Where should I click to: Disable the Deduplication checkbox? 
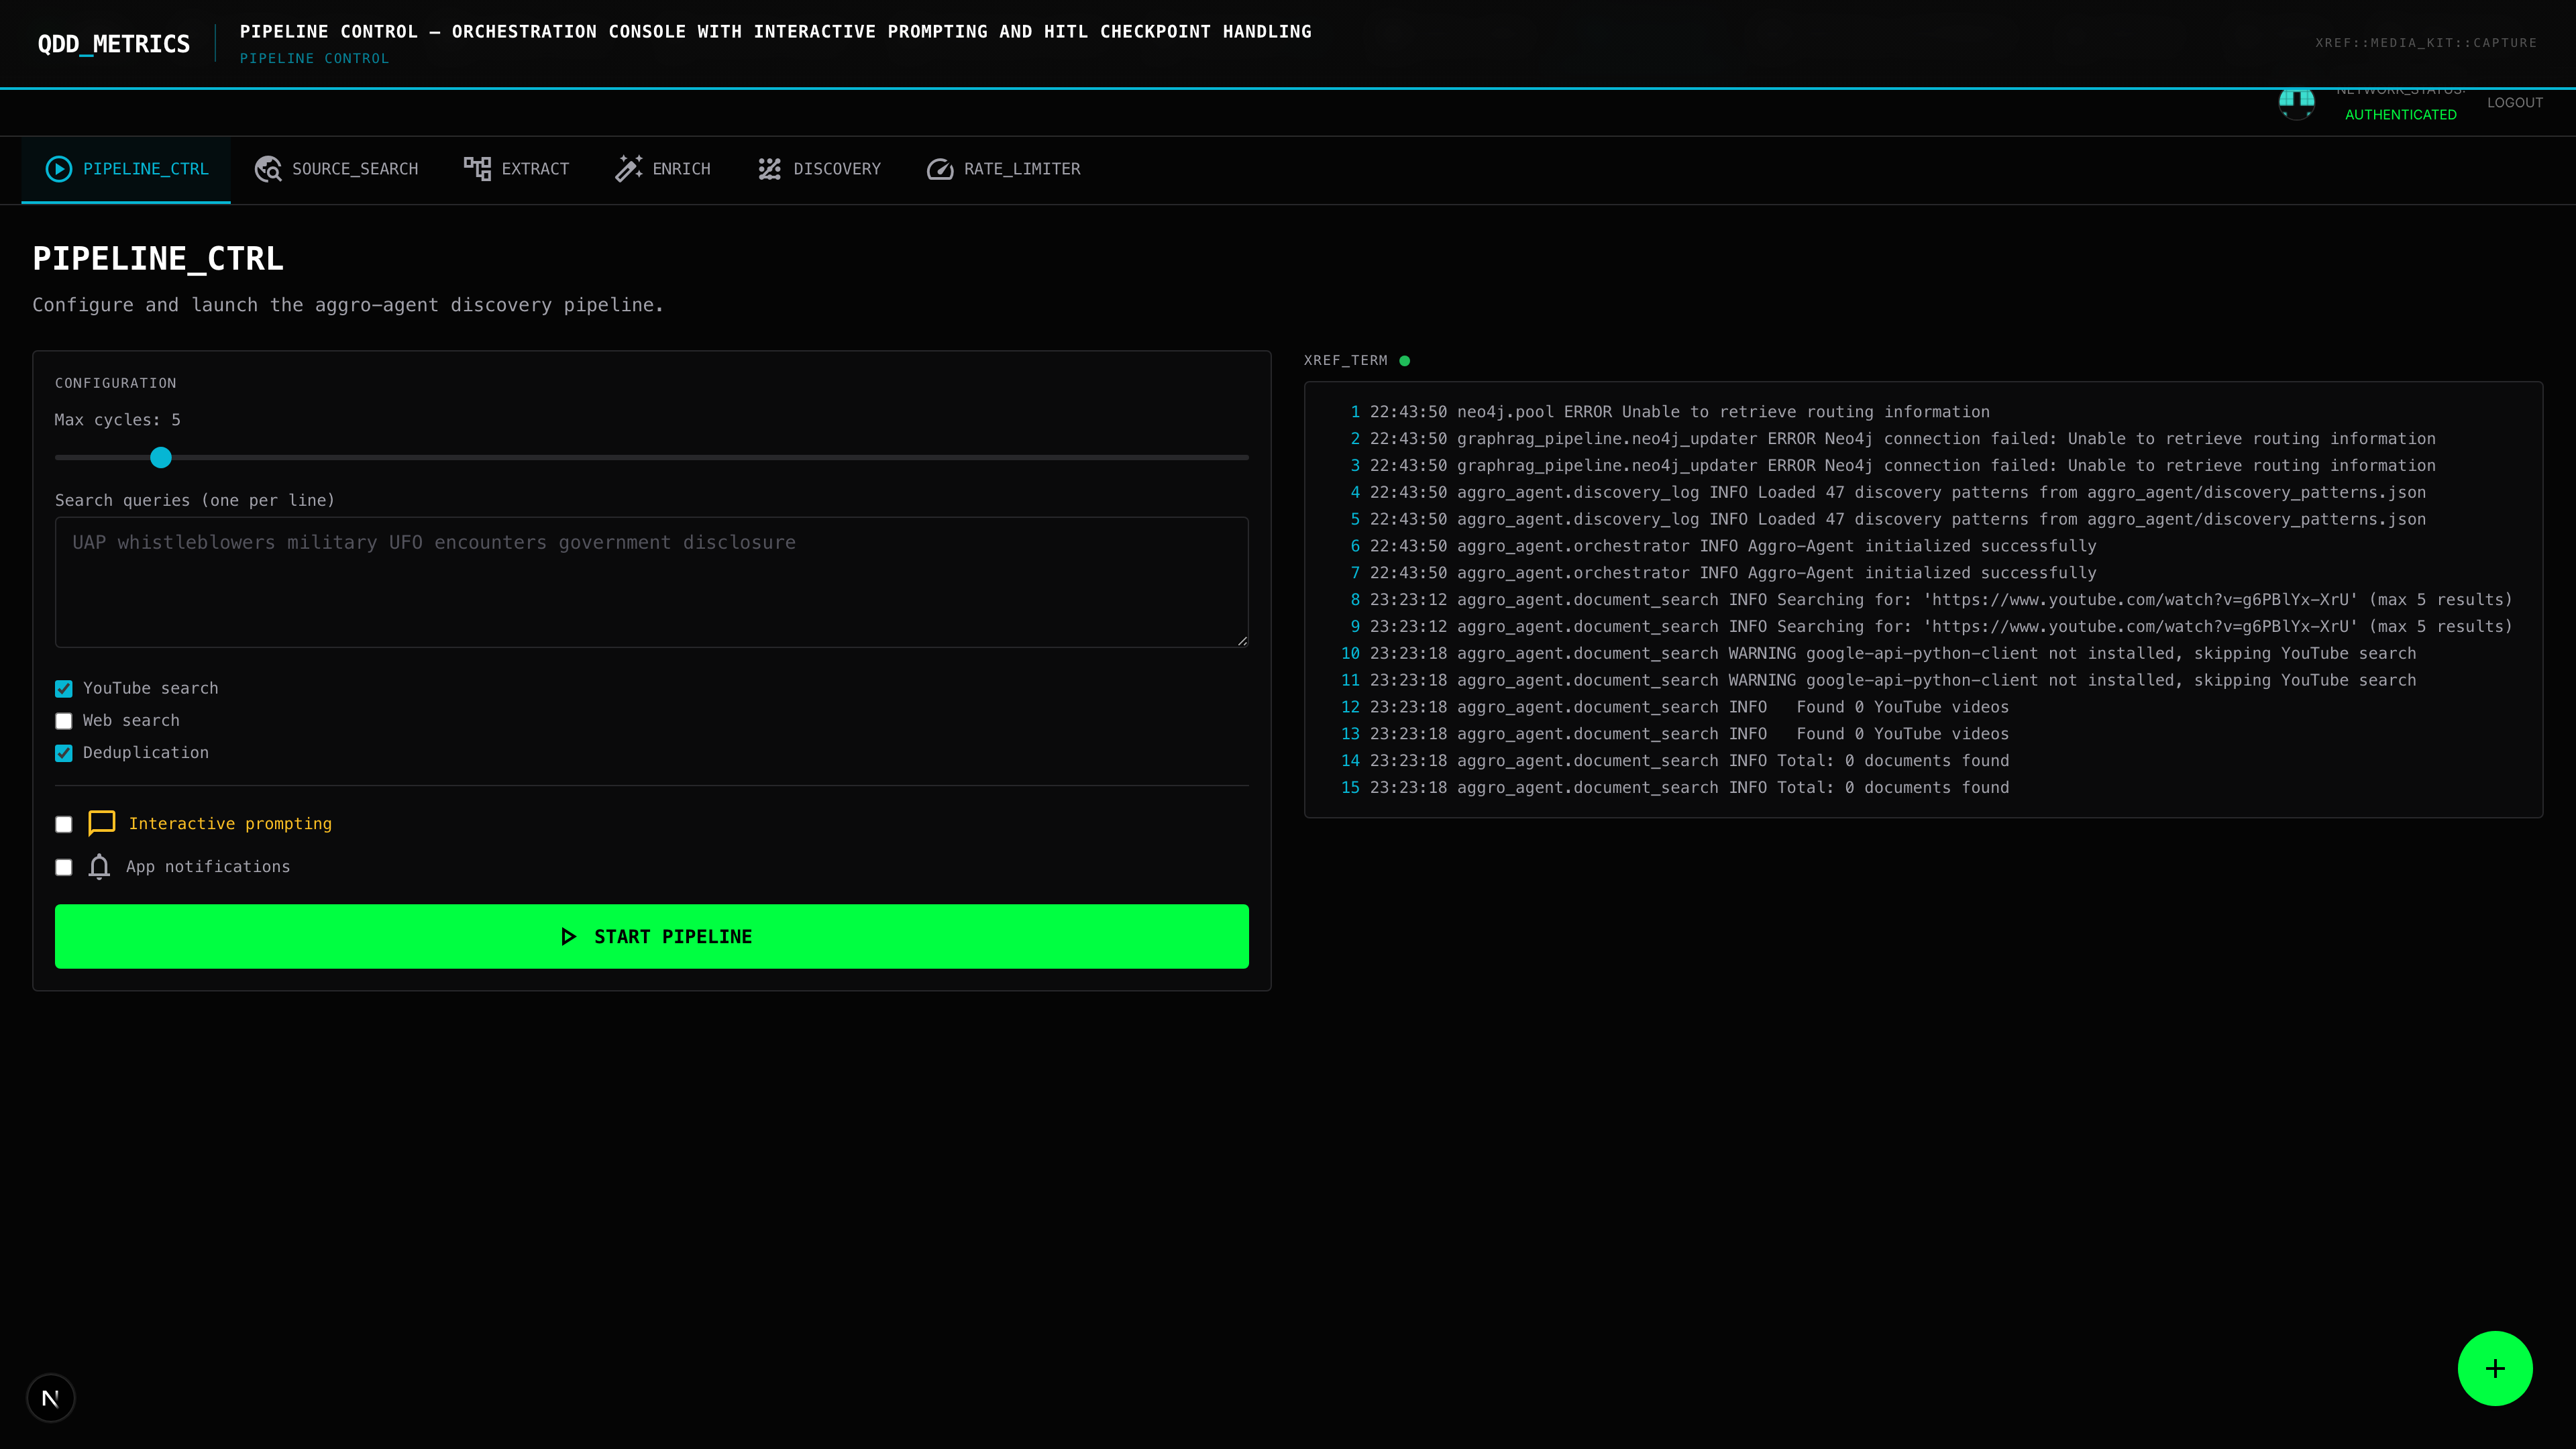point(64,753)
